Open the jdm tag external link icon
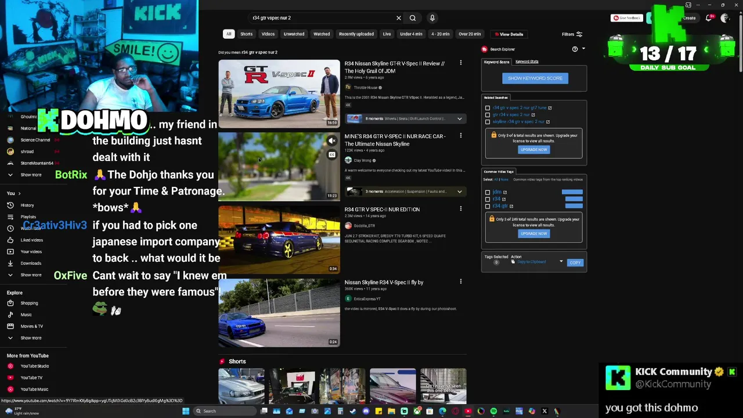The image size is (743, 418). 505,192
